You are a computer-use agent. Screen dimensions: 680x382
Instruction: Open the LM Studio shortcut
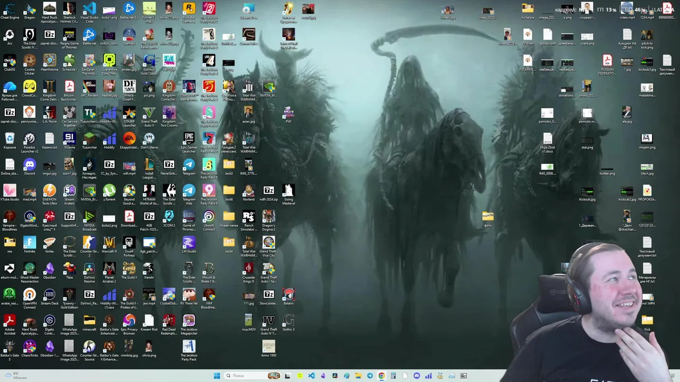[189, 245]
